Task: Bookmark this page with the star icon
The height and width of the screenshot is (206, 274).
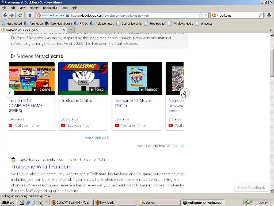Action: pos(200,15)
